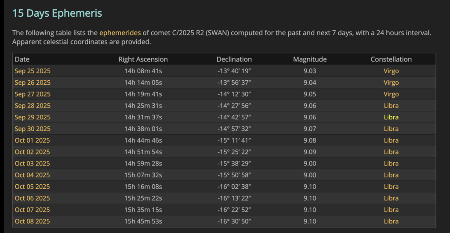Open the Oct 05 2025 date link
Screen dimensions: 450x233
pyautogui.click(x=33, y=186)
